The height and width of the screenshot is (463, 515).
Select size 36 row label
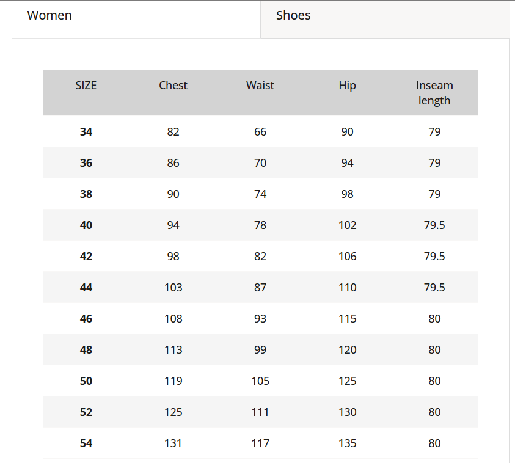tap(86, 163)
